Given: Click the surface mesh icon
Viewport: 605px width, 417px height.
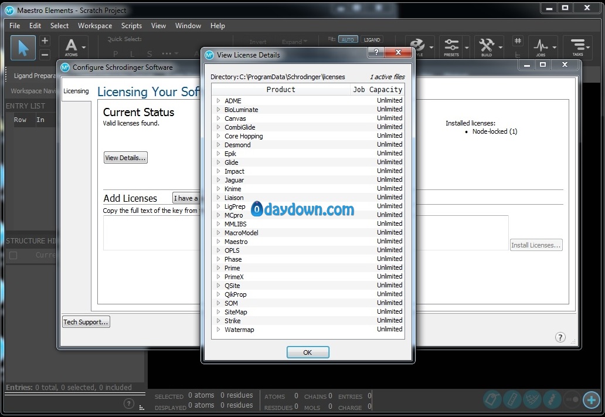Looking at the screenshot, I should [x=532, y=399].
